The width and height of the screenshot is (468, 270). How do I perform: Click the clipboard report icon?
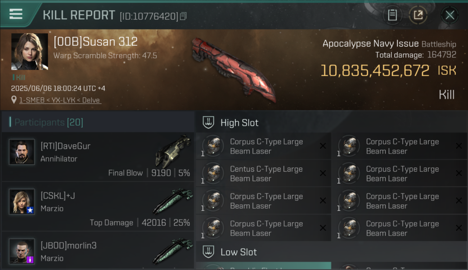(x=392, y=15)
